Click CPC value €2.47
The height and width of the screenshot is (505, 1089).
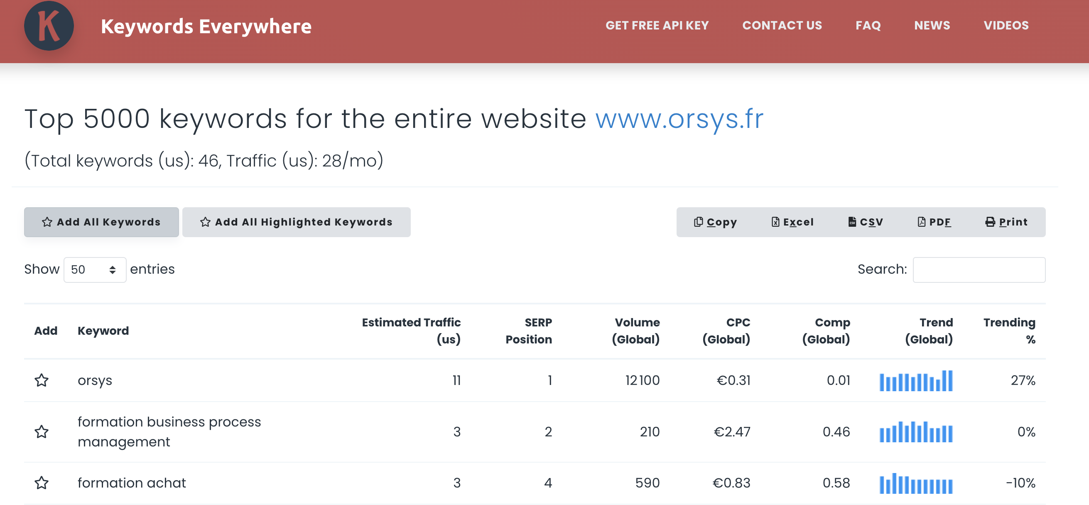[732, 432]
